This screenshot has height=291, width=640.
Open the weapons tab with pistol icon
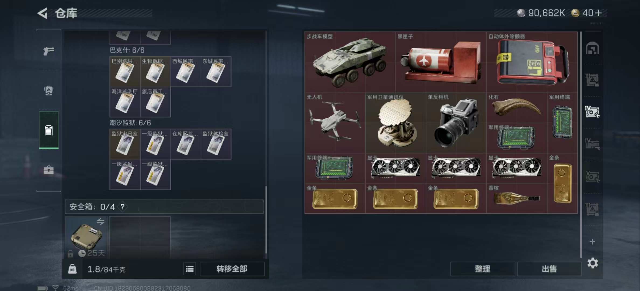(49, 51)
